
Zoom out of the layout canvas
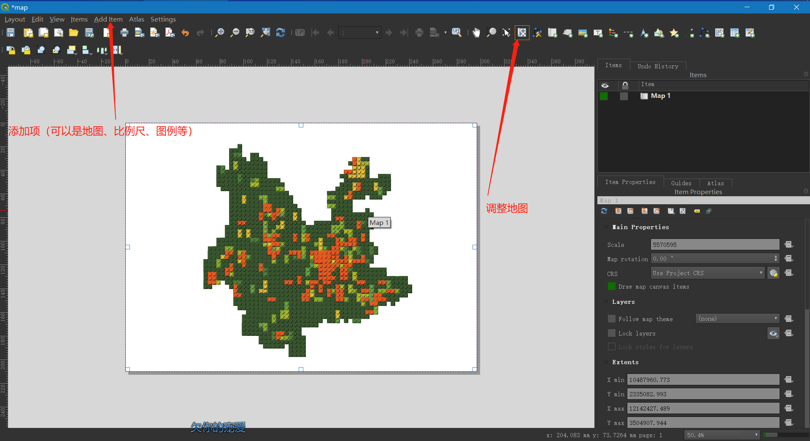pos(235,32)
